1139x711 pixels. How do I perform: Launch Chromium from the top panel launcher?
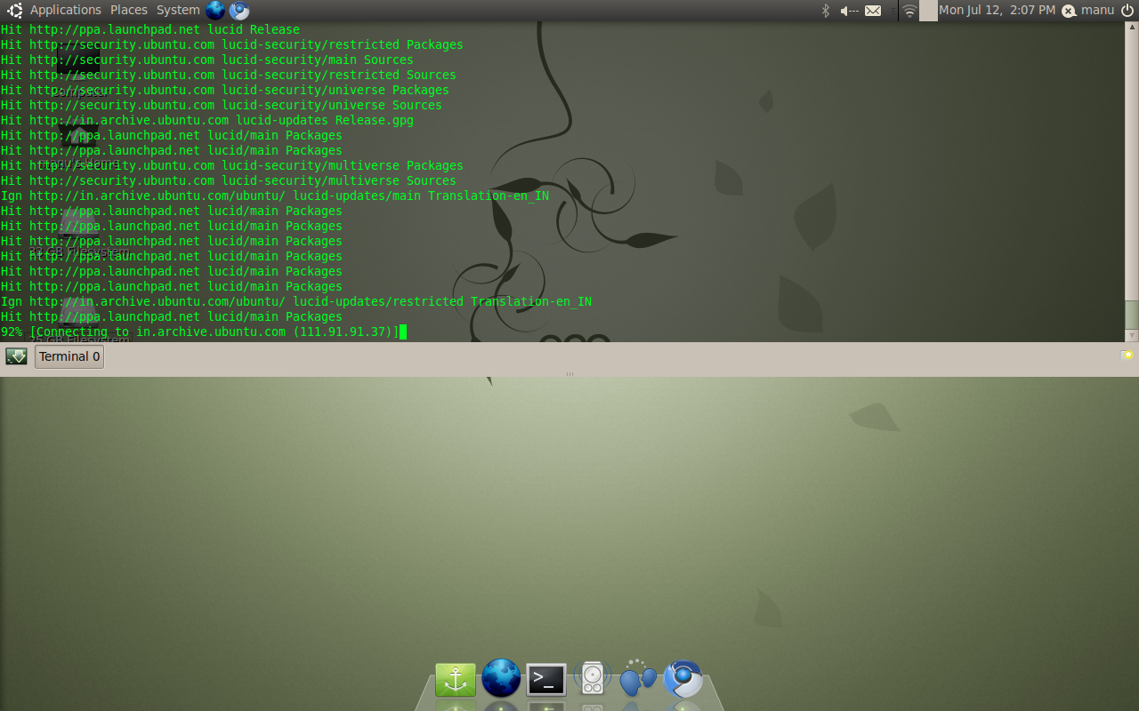pos(237,10)
